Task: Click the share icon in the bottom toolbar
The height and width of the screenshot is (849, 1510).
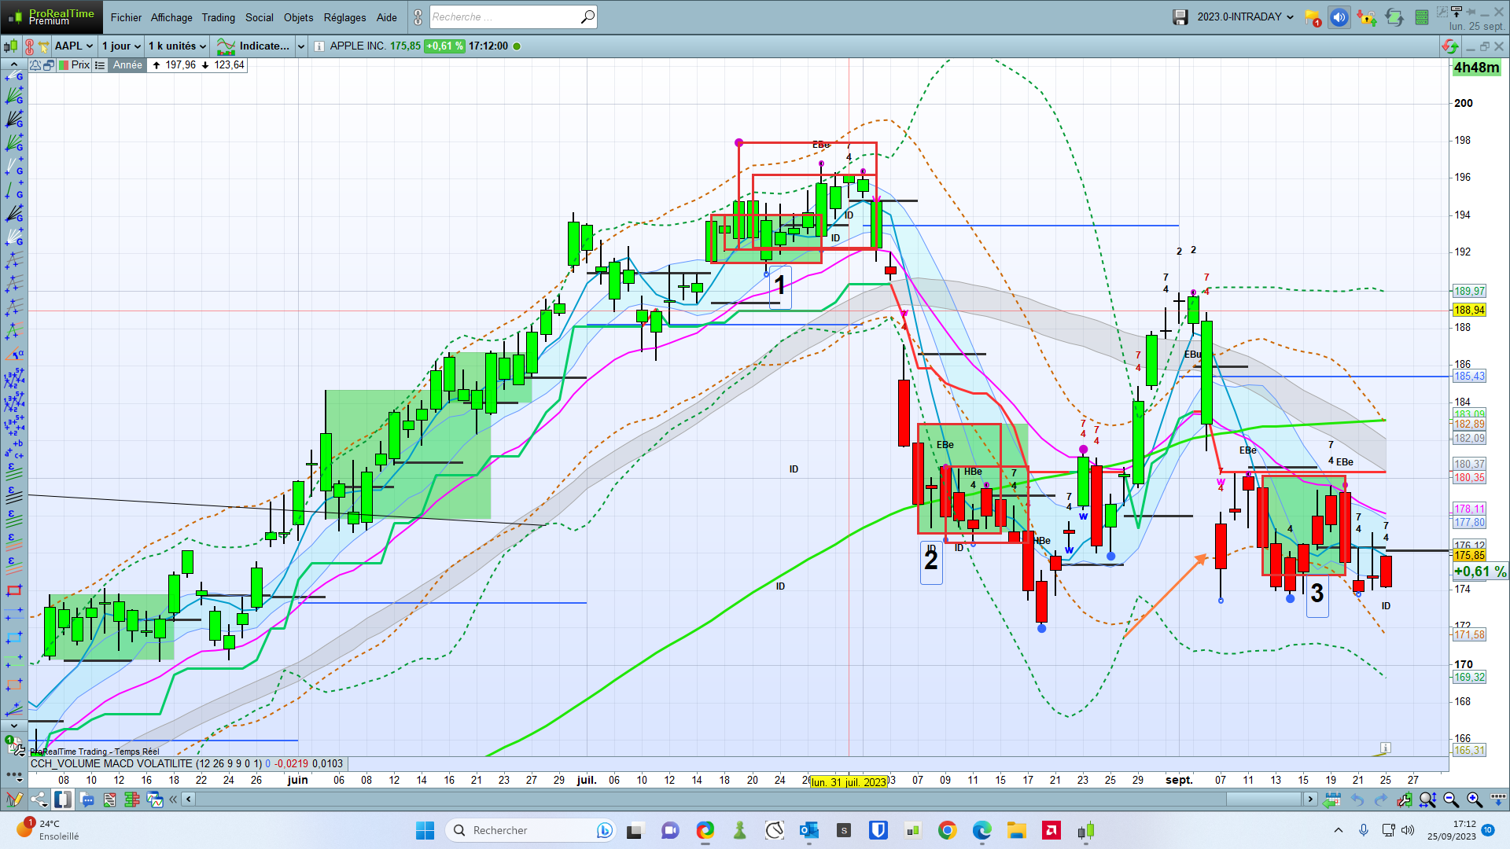Action: coord(39,799)
